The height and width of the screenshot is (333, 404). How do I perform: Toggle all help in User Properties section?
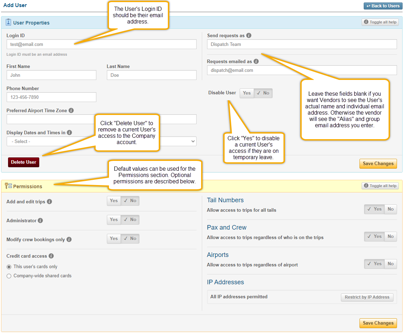pos(380,22)
